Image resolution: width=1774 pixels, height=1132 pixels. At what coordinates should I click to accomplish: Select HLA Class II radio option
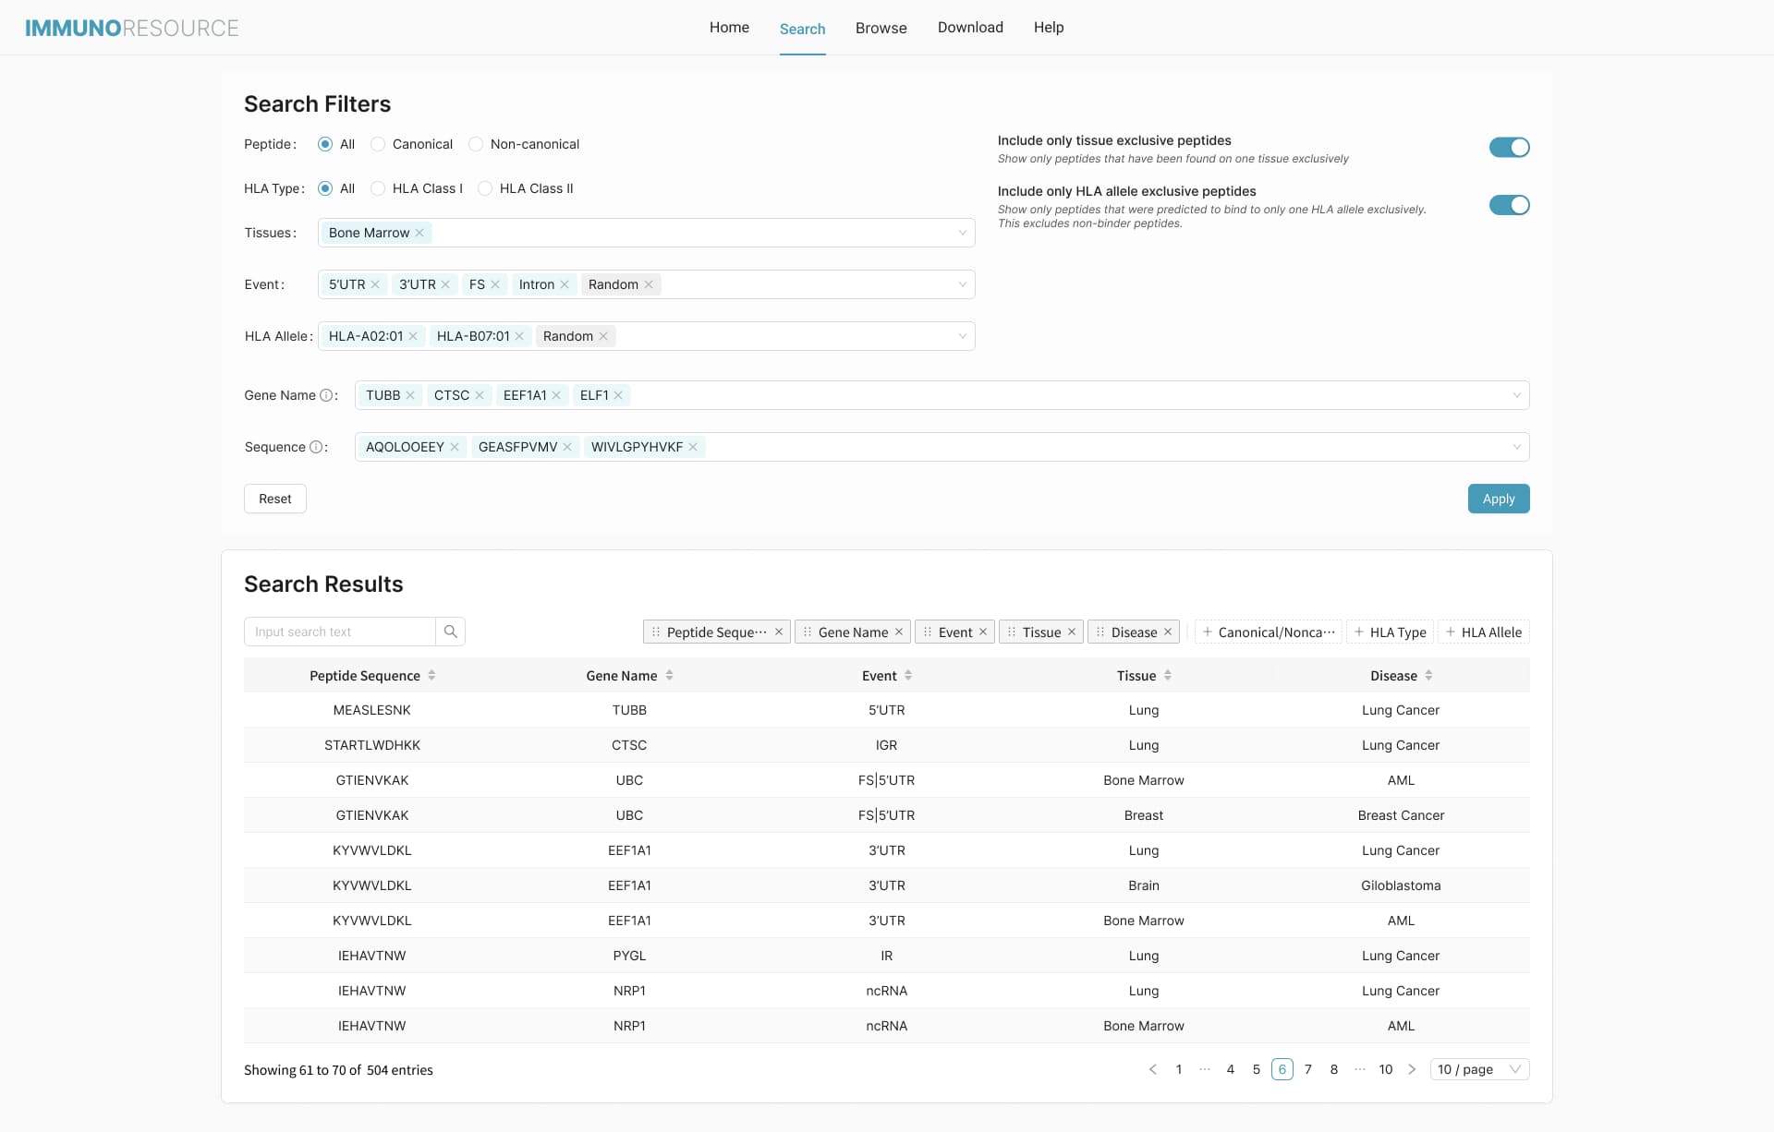pyautogui.click(x=485, y=188)
